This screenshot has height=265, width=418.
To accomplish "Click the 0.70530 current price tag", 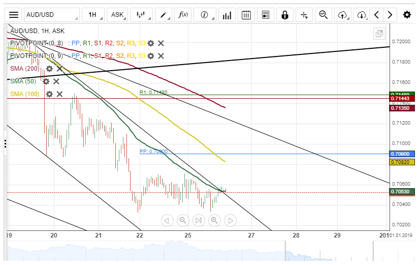I will click(x=402, y=192).
